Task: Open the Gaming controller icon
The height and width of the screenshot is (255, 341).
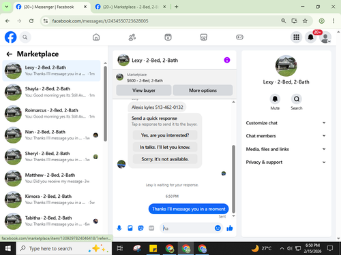Action: pos(239,37)
